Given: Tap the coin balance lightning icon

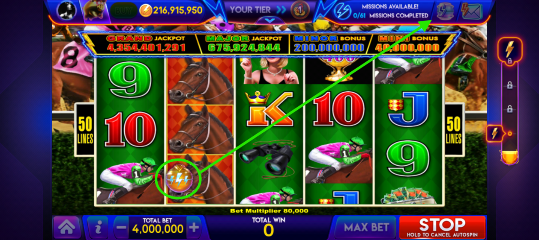Looking at the screenshot, I should pos(146,10).
